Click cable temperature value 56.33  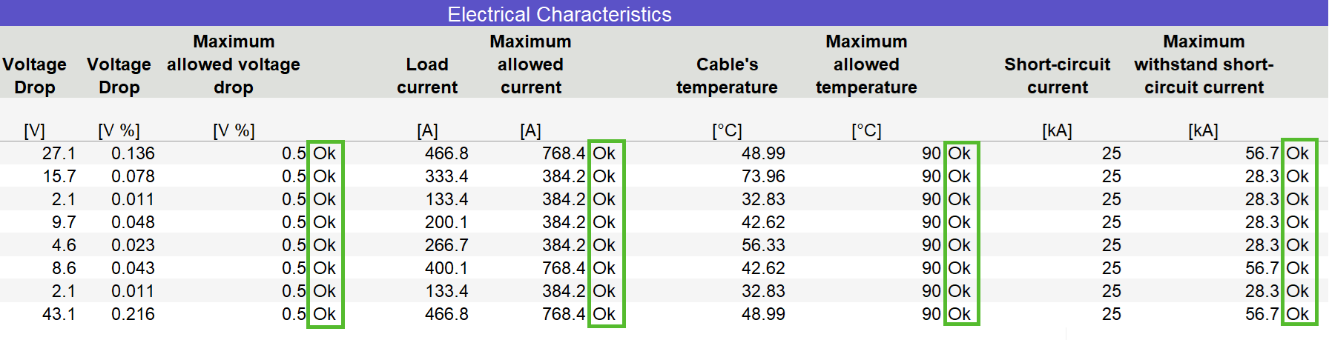pos(763,245)
